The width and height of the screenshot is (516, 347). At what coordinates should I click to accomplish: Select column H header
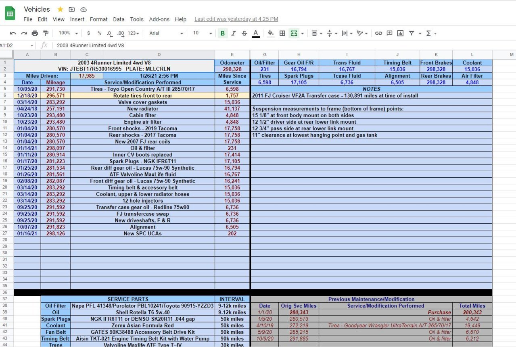[299, 54]
